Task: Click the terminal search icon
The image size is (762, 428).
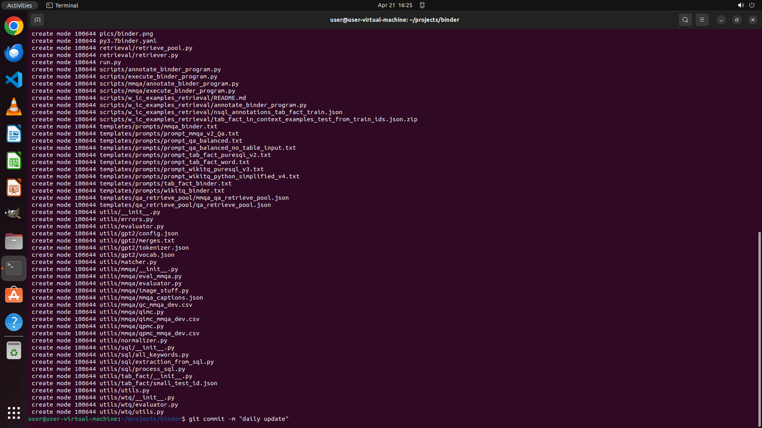Action: pyautogui.click(x=685, y=20)
